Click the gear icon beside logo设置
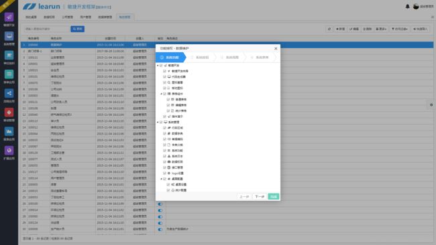 tap(169, 173)
